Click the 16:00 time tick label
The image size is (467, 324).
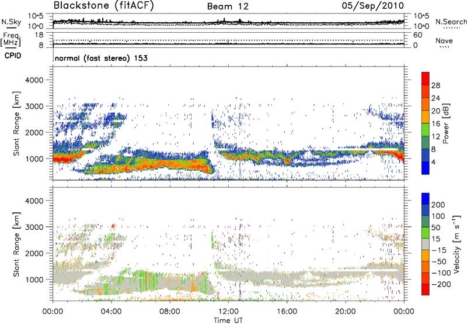click(x=287, y=312)
